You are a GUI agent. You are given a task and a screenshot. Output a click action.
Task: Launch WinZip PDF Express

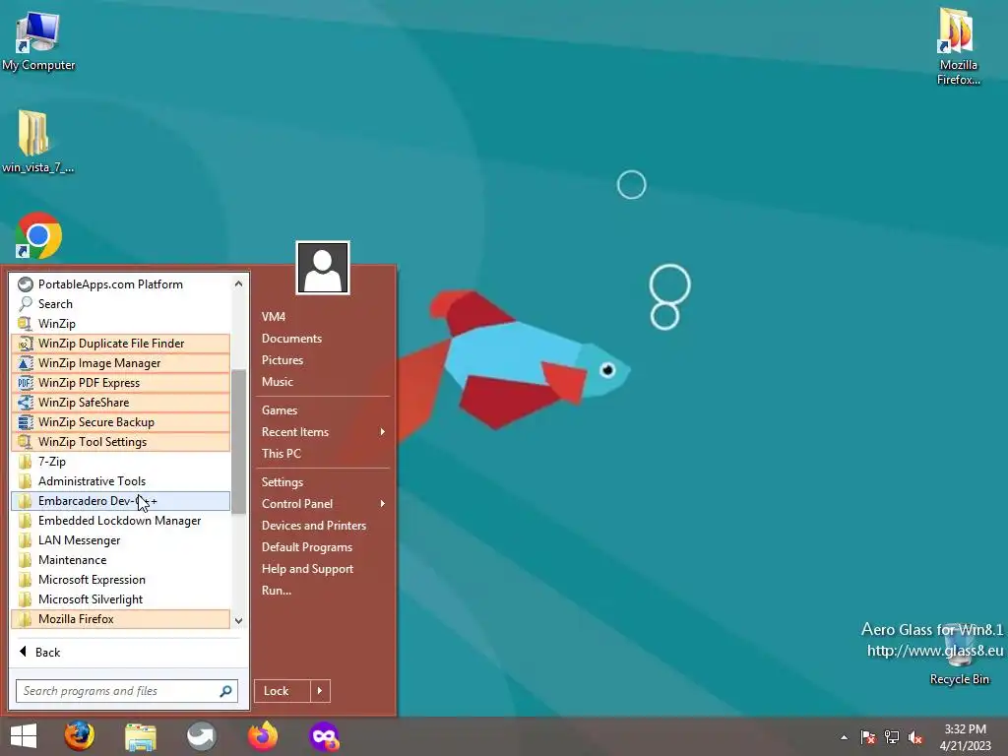pos(121,383)
